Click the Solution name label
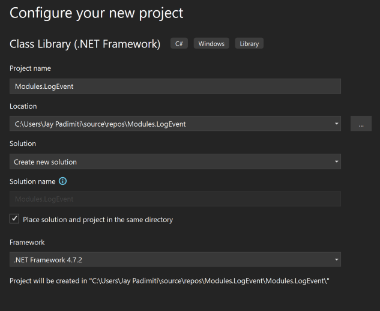380x311 pixels. pyautogui.click(x=32, y=181)
